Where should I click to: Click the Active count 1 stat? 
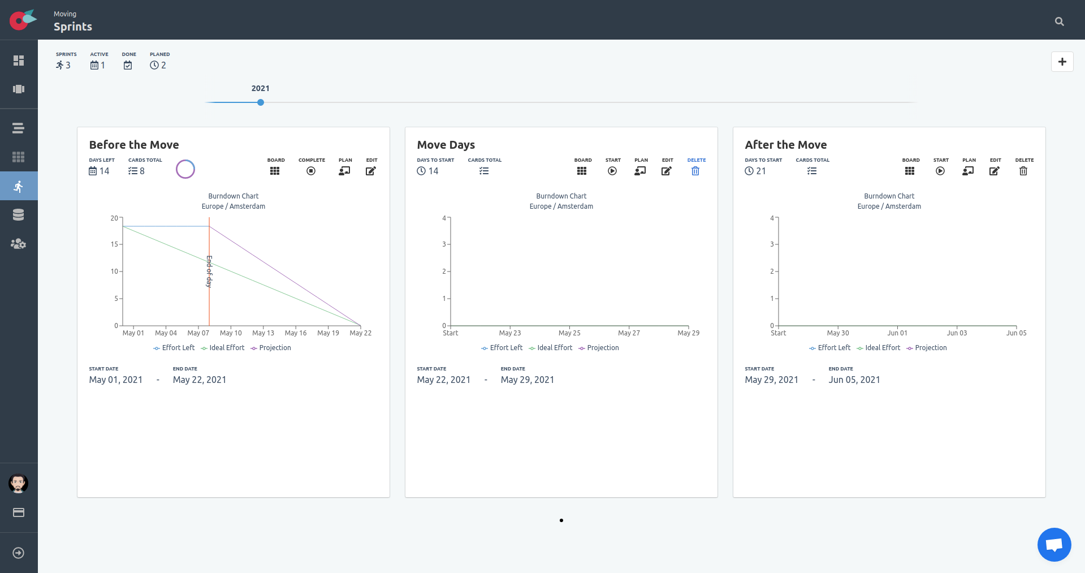(98, 62)
